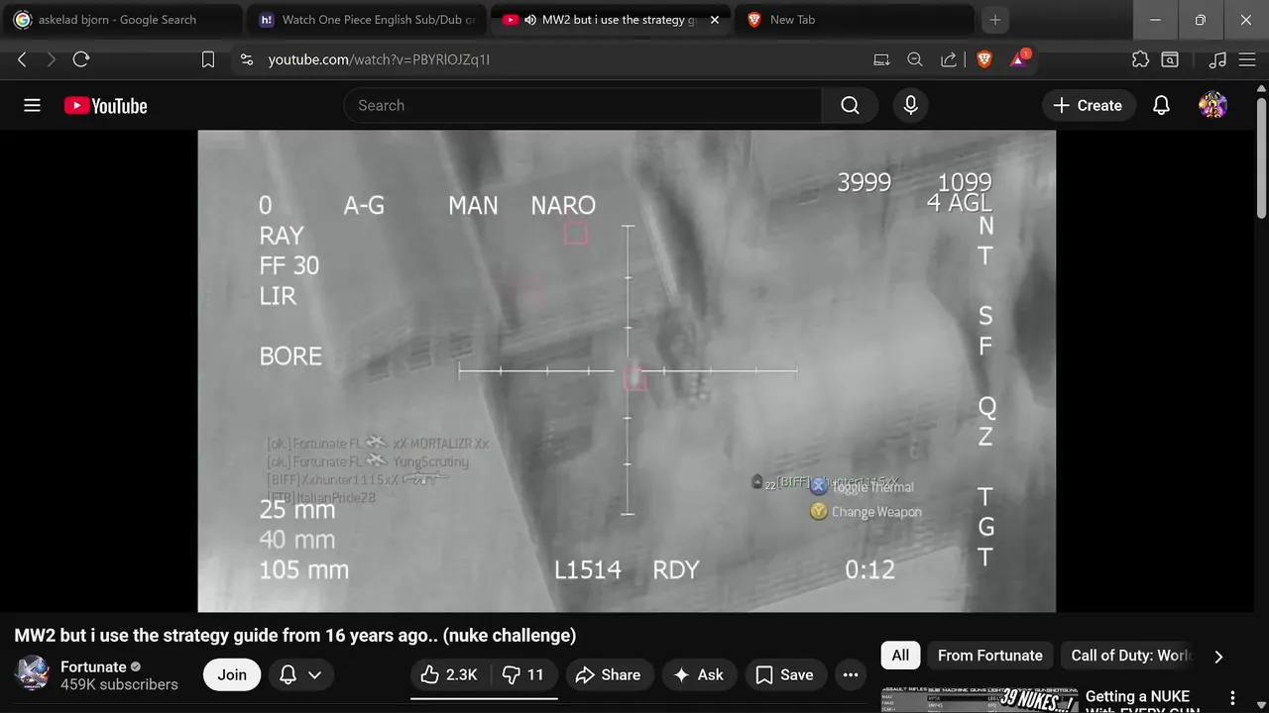This screenshot has width=1269, height=713.
Task: Switch to the New Tab tab
Action: tap(854, 20)
